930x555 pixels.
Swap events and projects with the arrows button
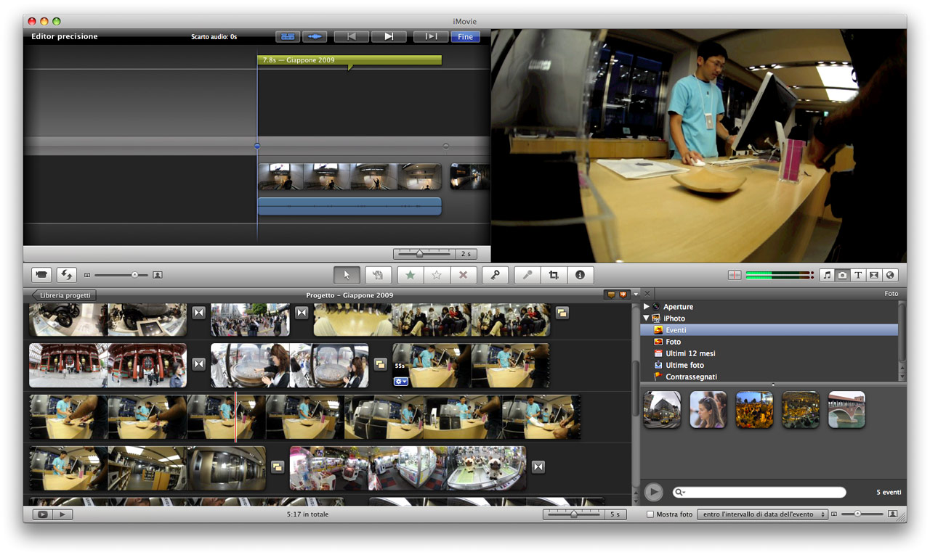pyautogui.click(x=67, y=275)
